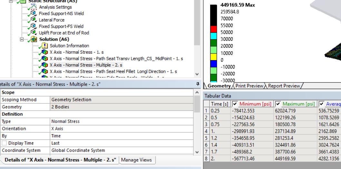
Task: Click the Display Time value Last
Action: [122, 143]
